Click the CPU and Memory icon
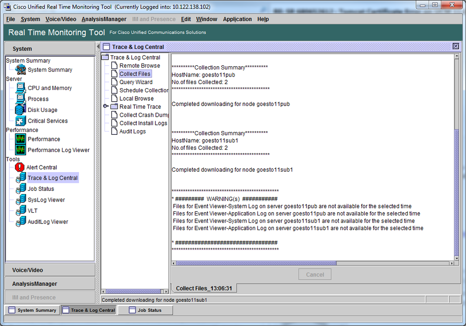 [x=20, y=88]
